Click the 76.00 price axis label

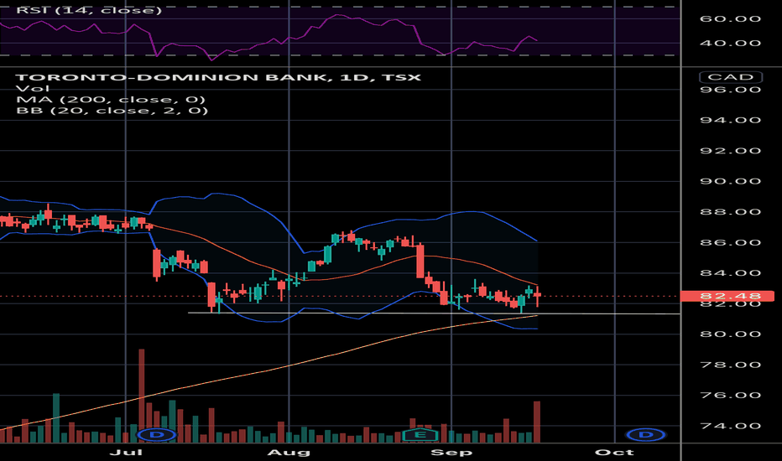(x=731, y=396)
